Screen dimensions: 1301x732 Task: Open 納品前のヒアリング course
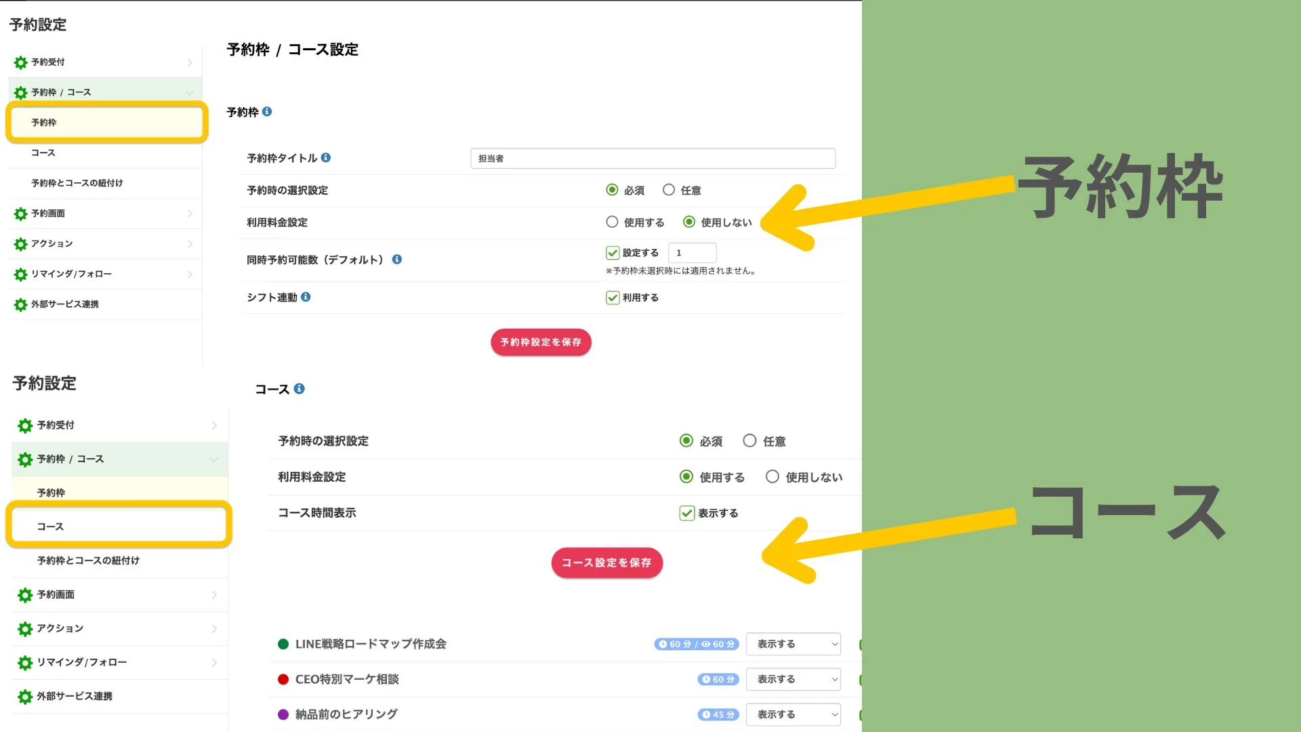[346, 714]
